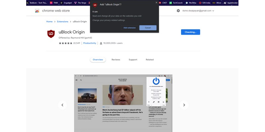
Task: Open the settings gear icon
Action: (x=178, y=11)
